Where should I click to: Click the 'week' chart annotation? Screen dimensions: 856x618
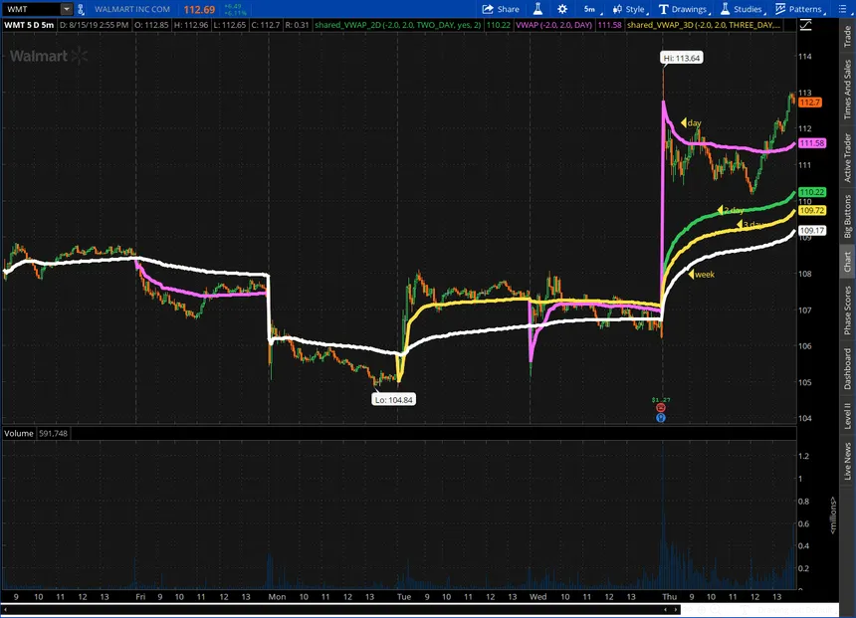click(702, 274)
